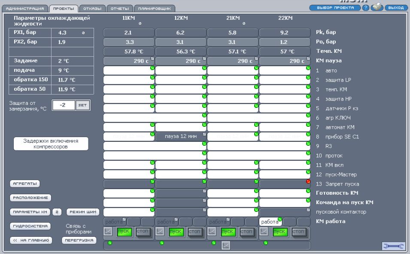
Task: Open help via the question mark icon
Action: (365, 8)
